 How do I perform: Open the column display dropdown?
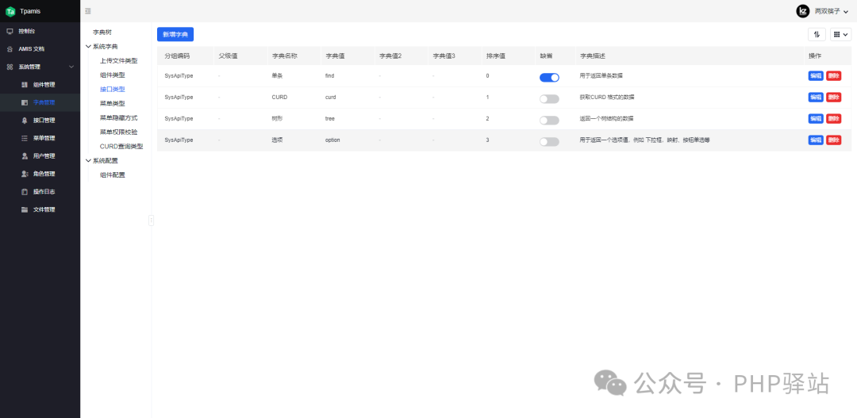coord(840,34)
